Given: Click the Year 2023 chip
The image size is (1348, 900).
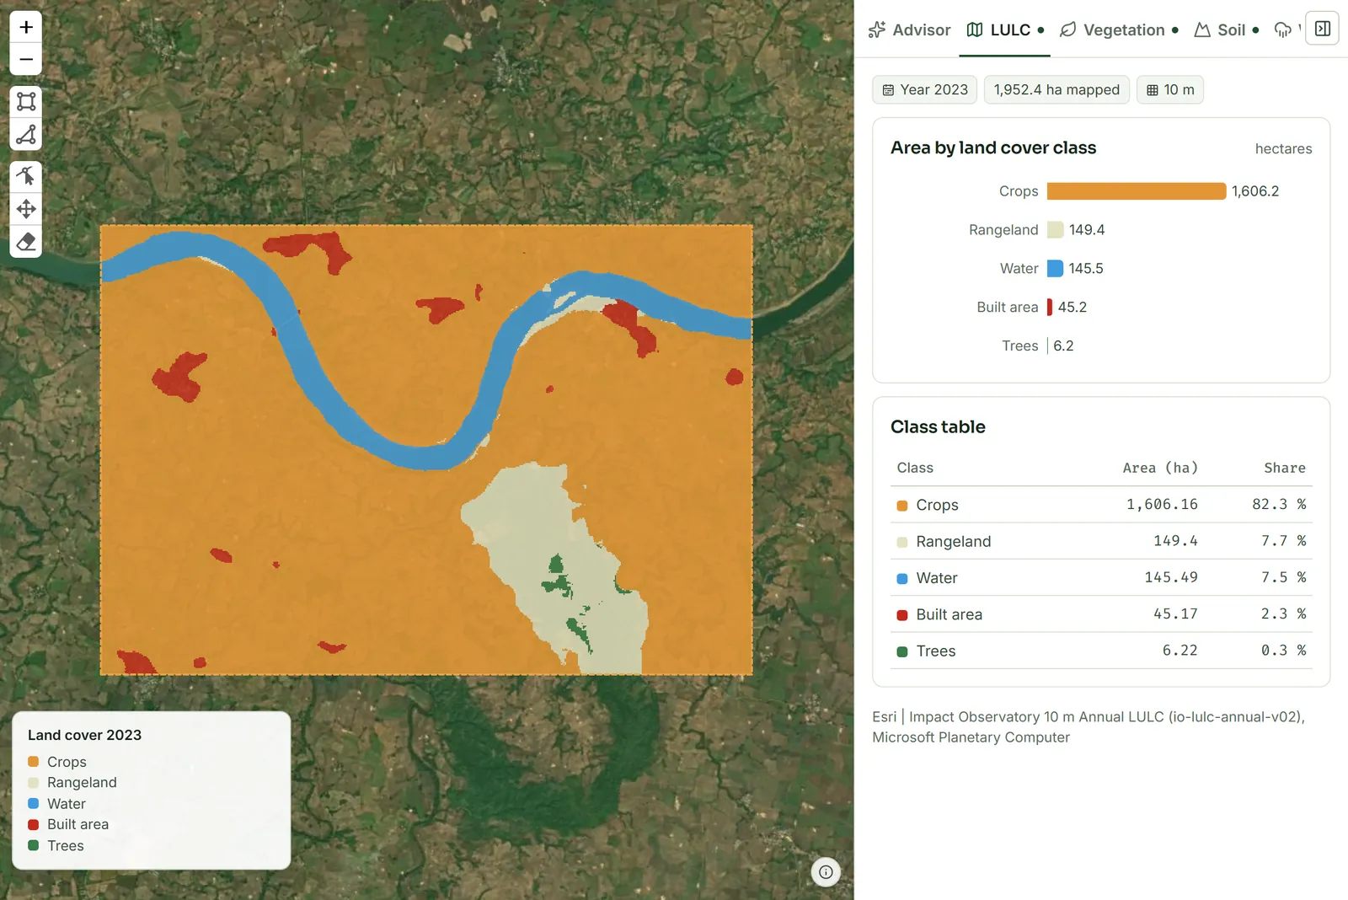Looking at the screenshot, I should (x=925, y=89).
